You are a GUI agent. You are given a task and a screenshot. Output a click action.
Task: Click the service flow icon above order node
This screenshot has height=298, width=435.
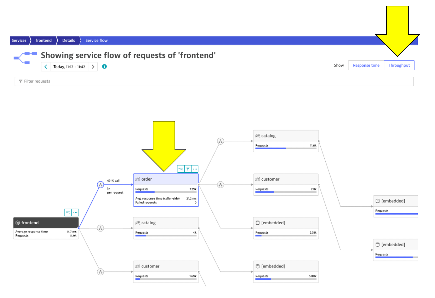[x=181, y=169]
